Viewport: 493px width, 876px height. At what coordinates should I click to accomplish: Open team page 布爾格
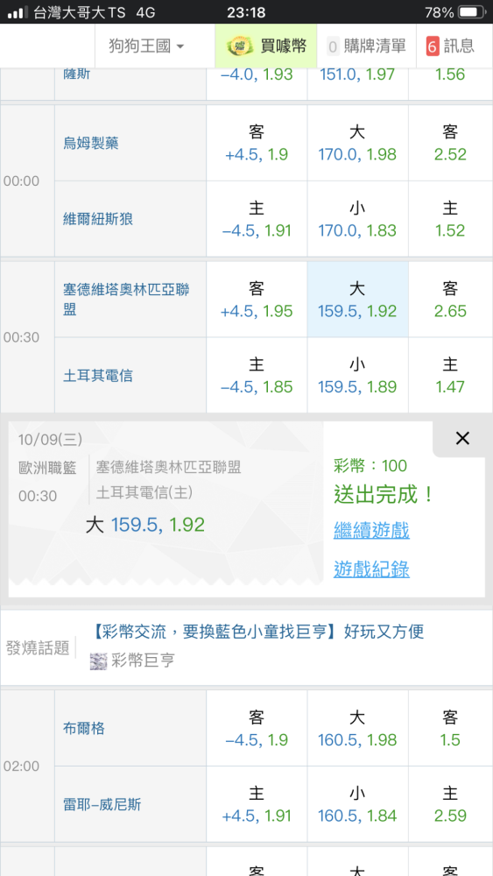(84, 729)
